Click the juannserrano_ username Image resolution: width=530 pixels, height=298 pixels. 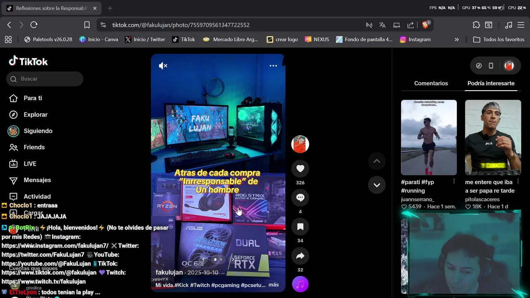pyautogui.click(x=417, y=199)
